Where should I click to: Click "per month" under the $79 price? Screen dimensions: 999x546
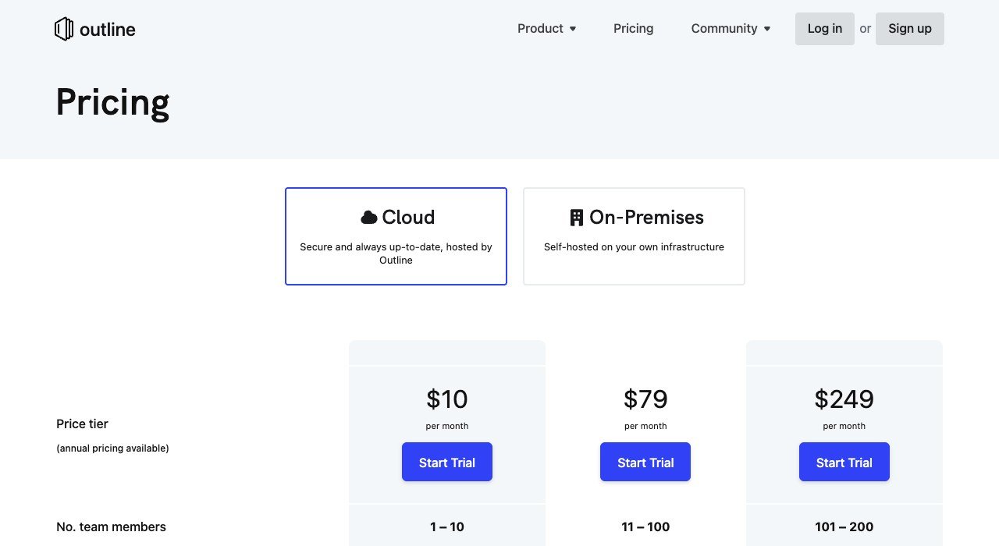click(x=645, y=426)
